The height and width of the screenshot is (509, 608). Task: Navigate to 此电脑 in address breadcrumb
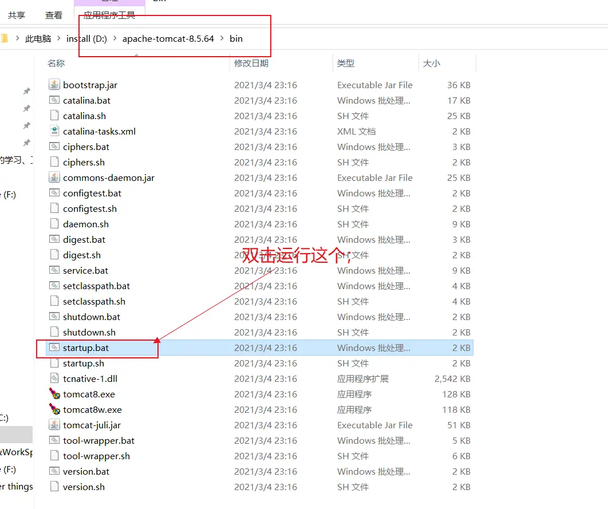click(38, 39)
